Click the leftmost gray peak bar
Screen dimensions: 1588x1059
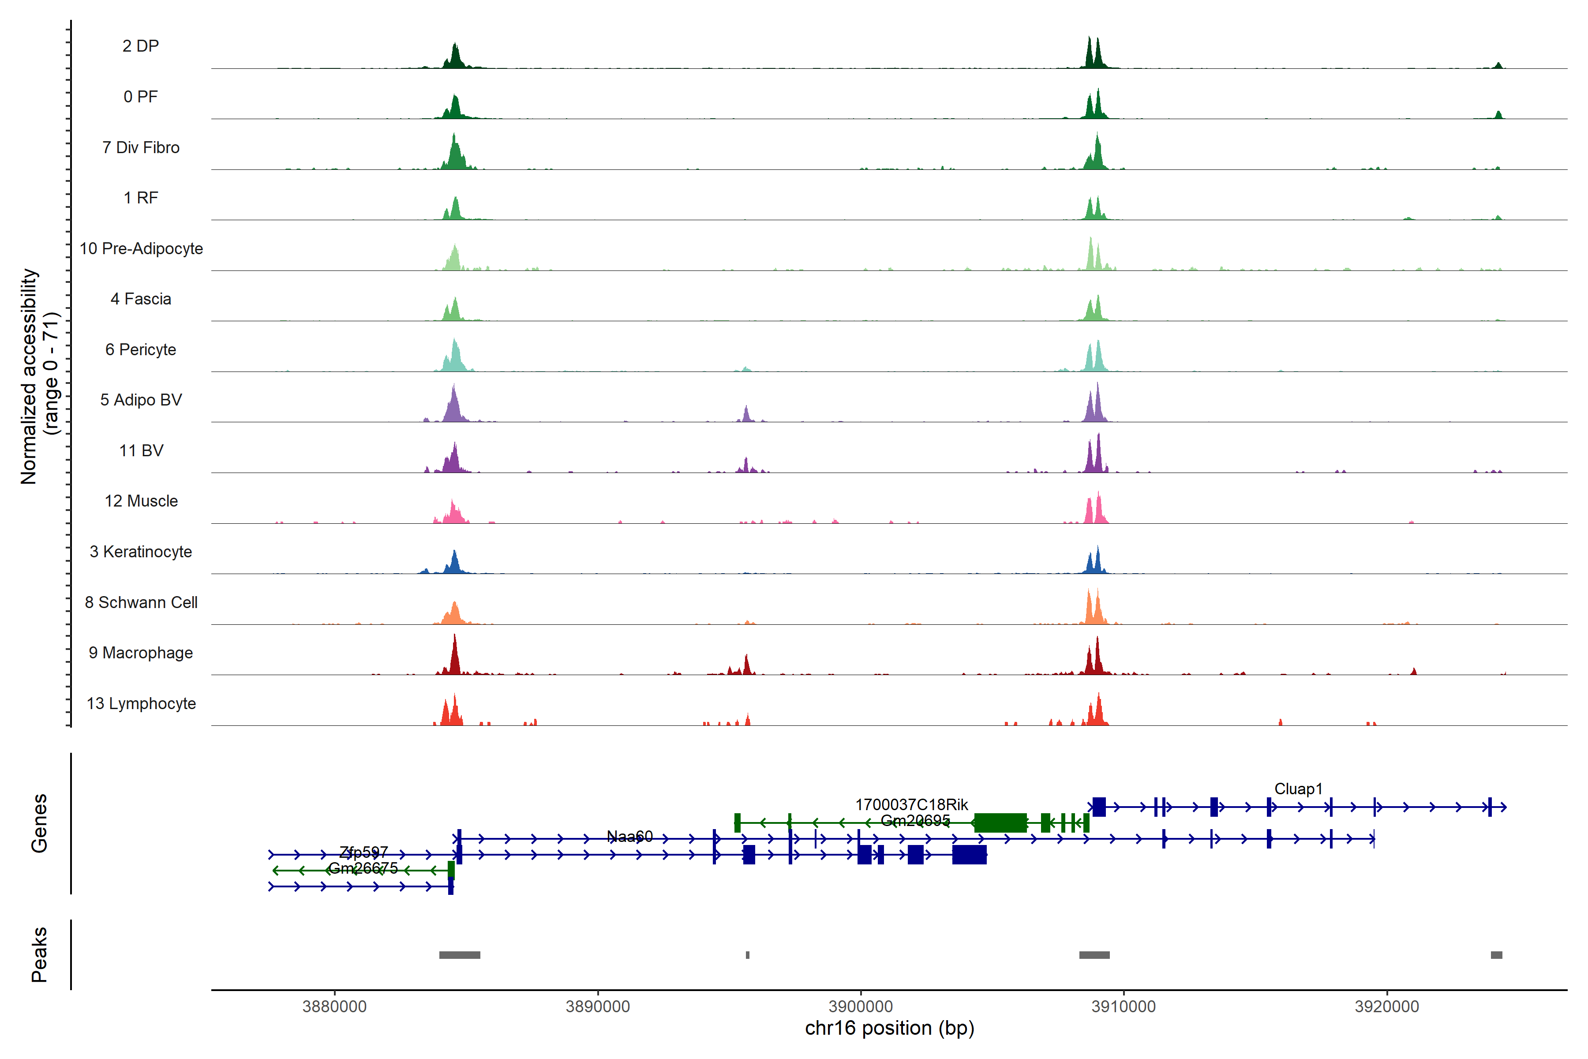[459, 955]
